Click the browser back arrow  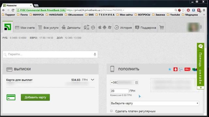click(x=4, y=10)
